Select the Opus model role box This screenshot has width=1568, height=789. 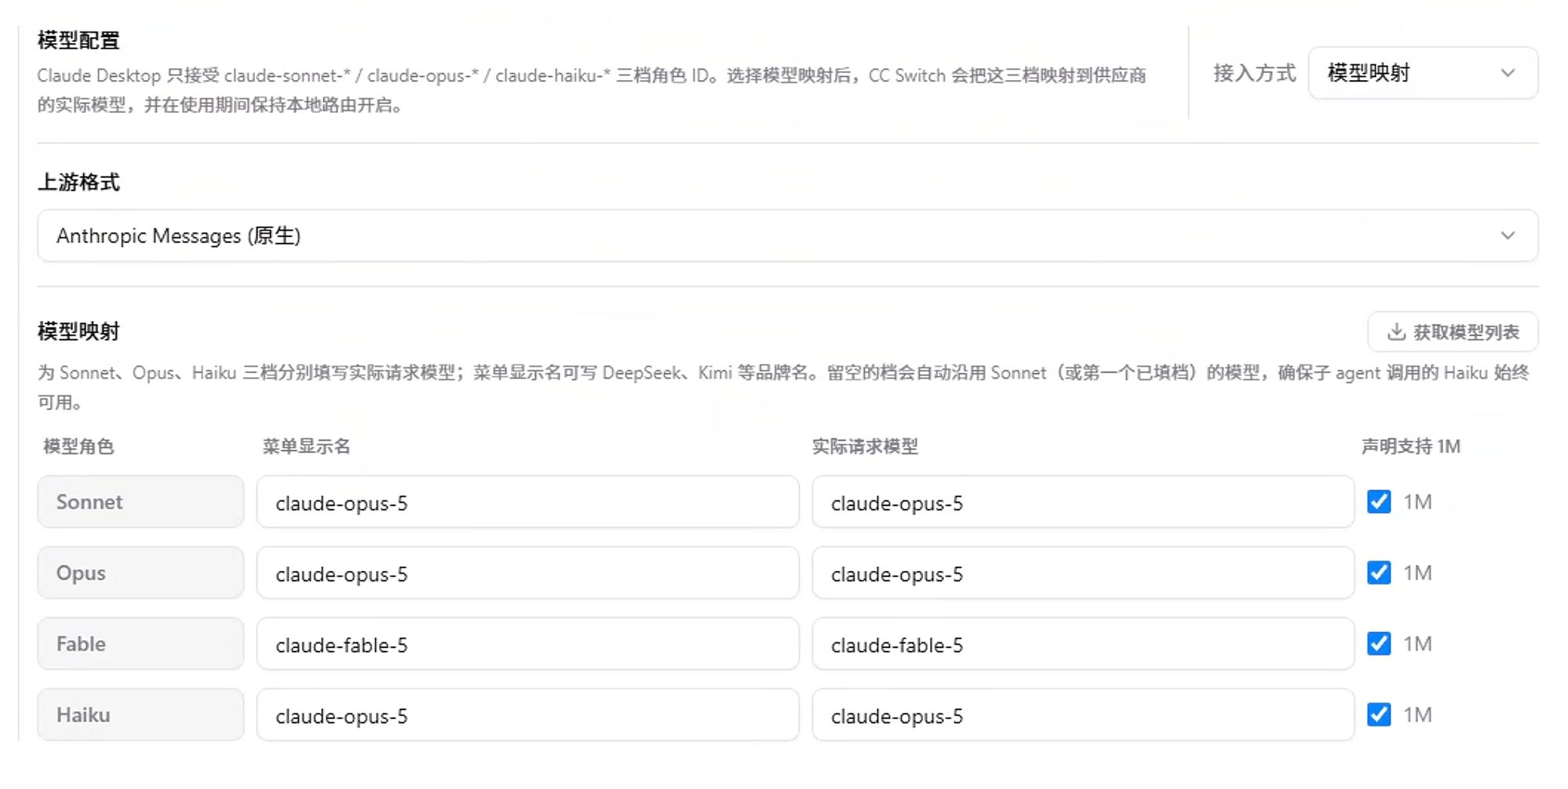(x=140, y=573)
